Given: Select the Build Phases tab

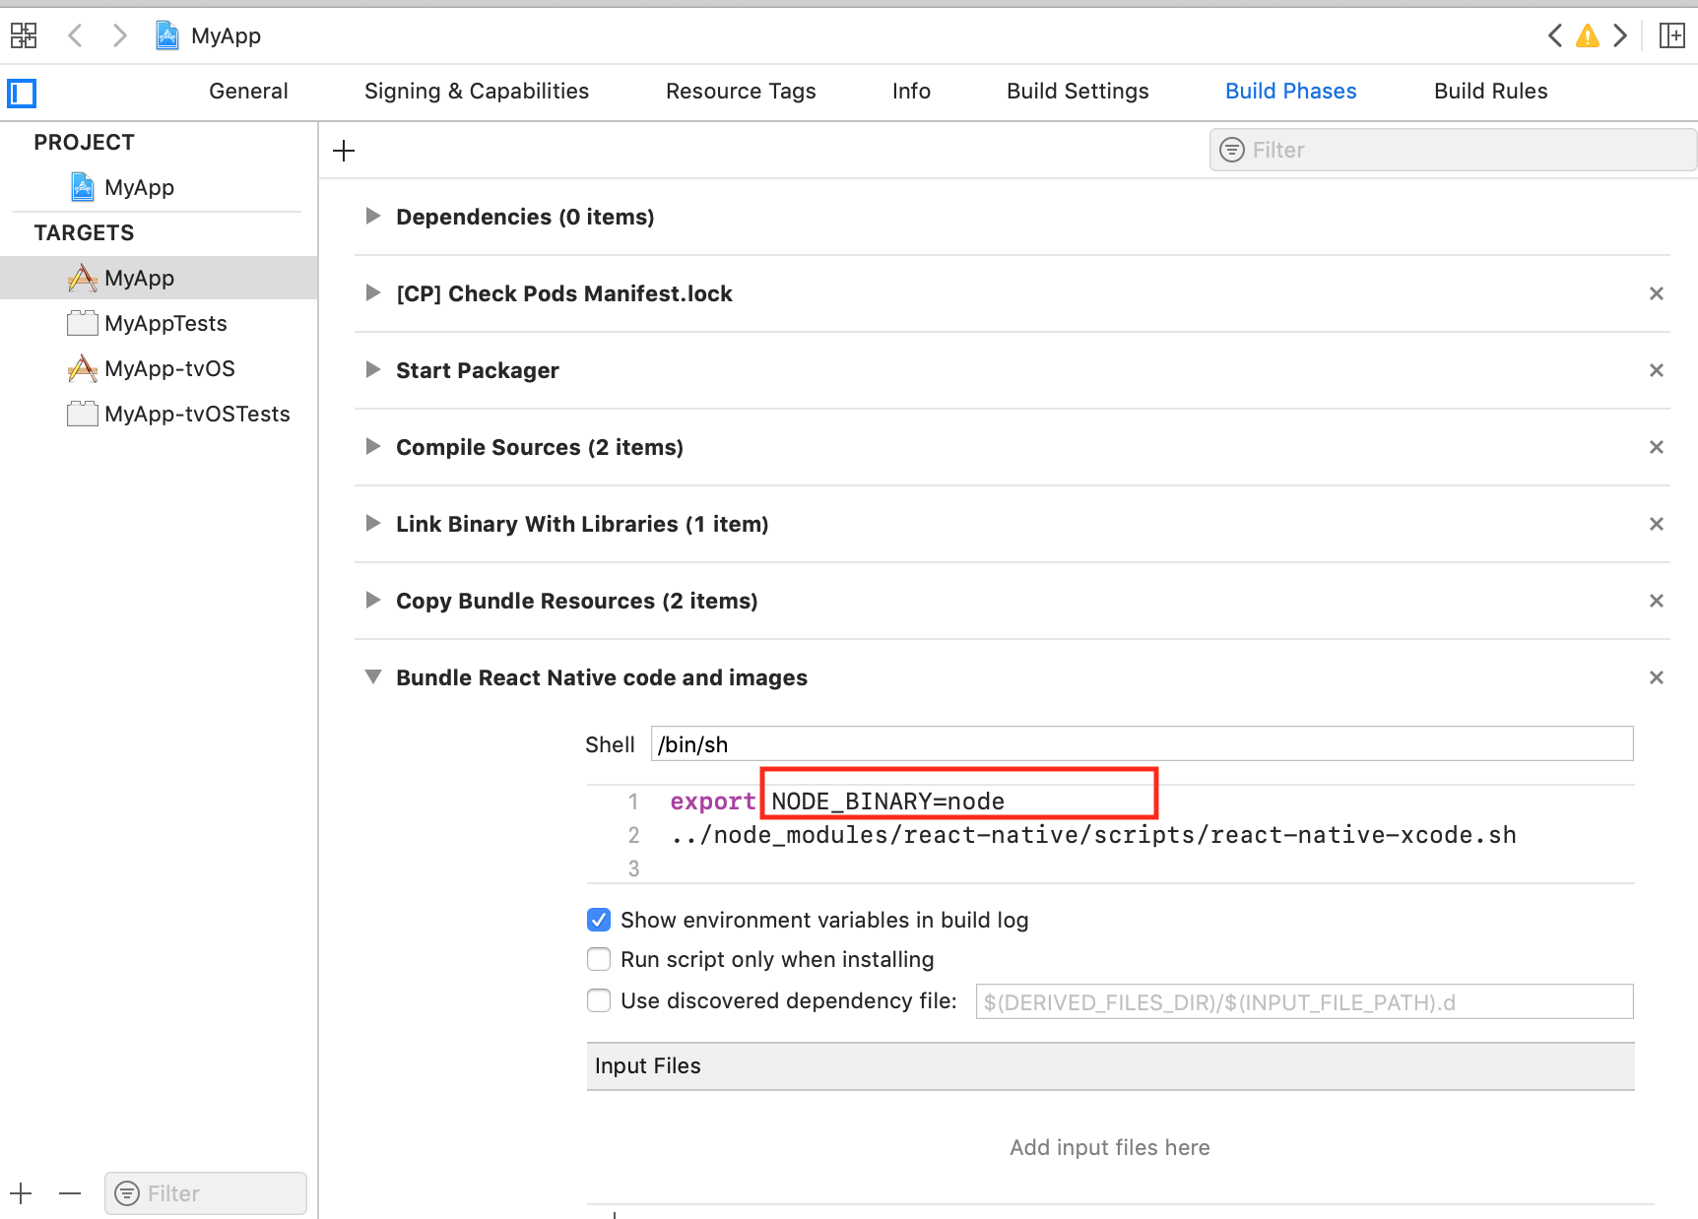Looking at the screenshot, I should point(1290,91).
